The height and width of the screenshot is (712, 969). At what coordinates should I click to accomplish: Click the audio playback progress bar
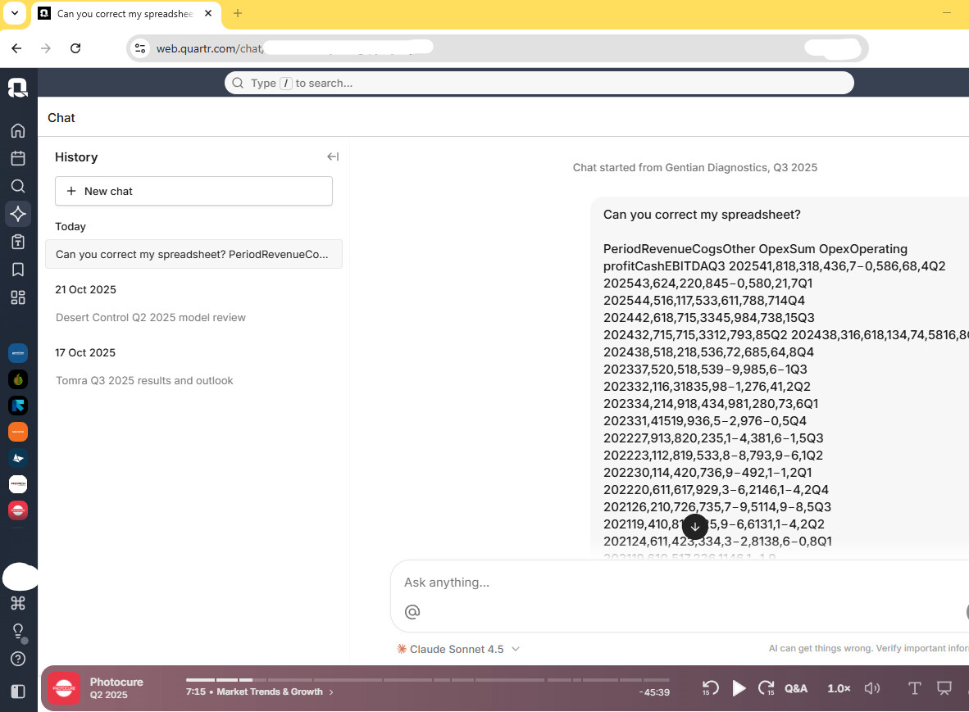(x=426, y=680)
